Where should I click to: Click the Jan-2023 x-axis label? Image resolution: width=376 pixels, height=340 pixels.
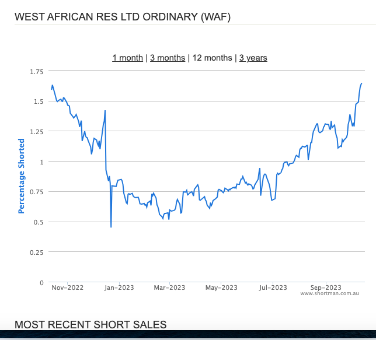pyautogui.click(x=119, y=288)
